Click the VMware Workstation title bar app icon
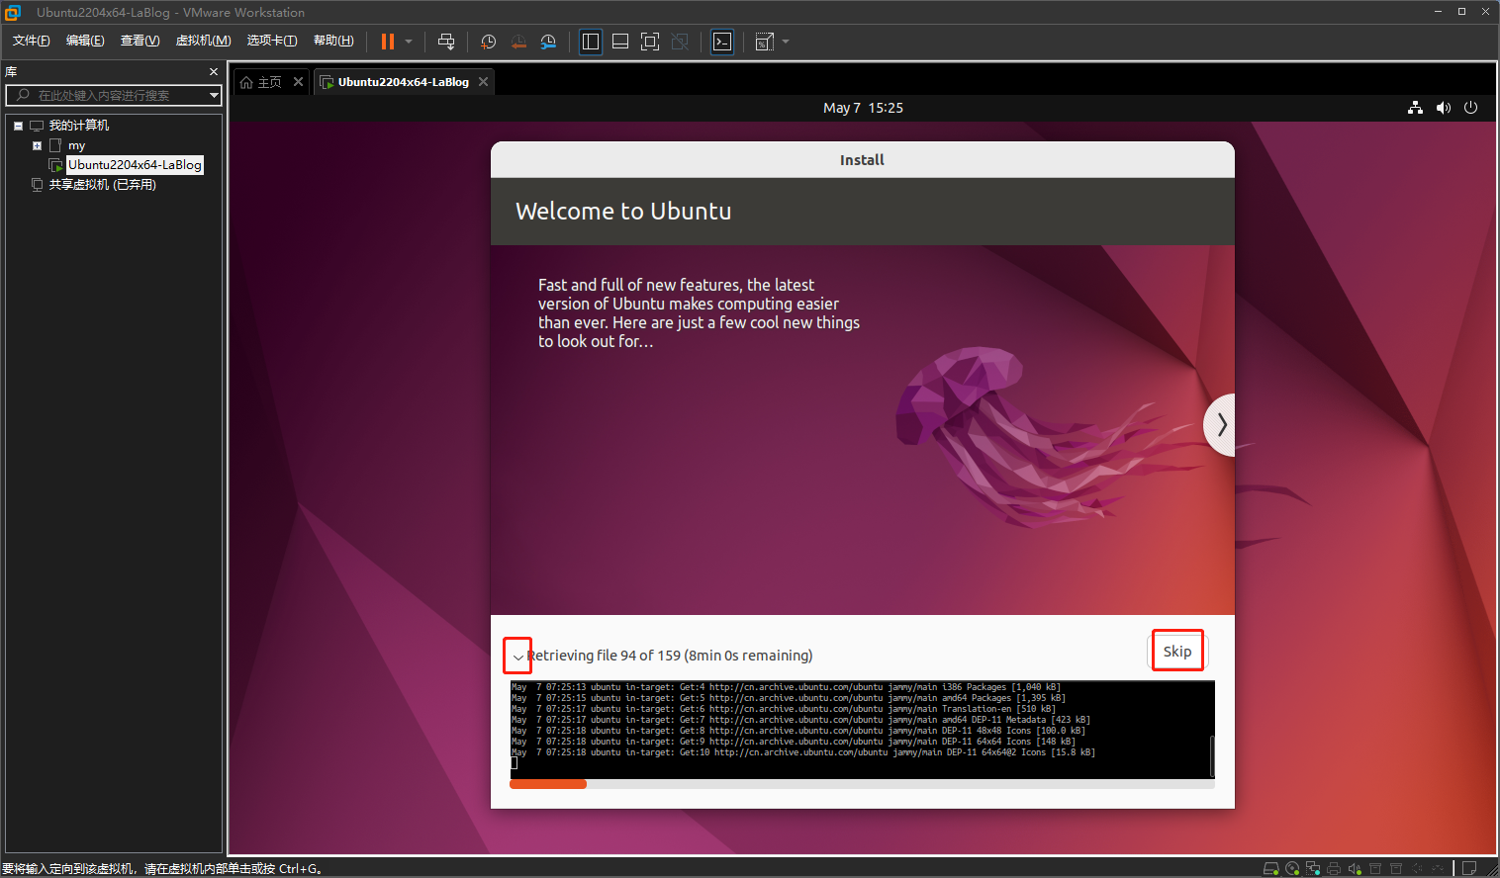 [x=13, y=12]
